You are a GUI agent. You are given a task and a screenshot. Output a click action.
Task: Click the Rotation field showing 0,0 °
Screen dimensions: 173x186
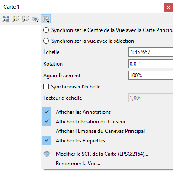151,64
